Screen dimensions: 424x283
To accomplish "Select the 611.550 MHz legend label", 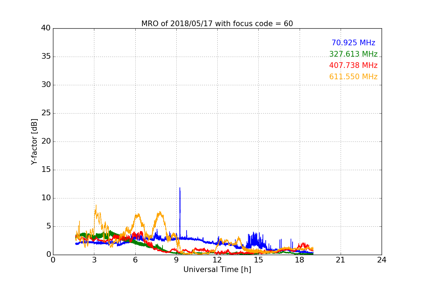I will tap(353, 77).
